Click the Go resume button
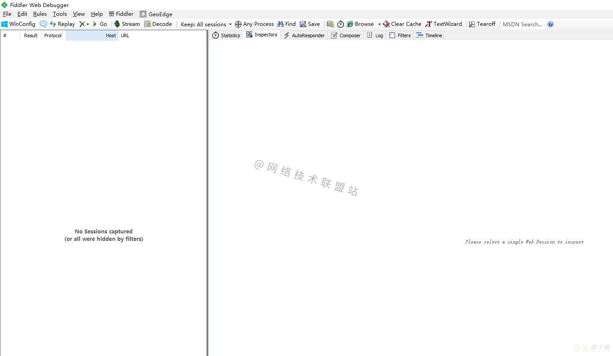The height and width of the screenshot is (356, 613). [100, 24]
